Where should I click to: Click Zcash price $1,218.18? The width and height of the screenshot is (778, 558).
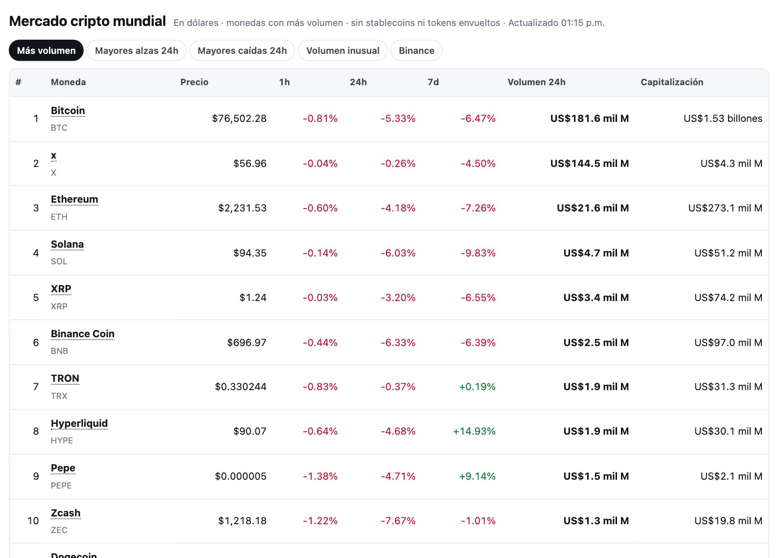pos(242,521)
